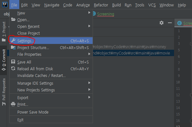Open the Refactor menu

(101, 5)
